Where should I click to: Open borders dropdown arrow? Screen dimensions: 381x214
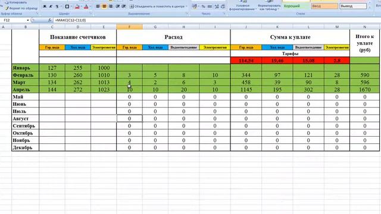tap(71, 7)
